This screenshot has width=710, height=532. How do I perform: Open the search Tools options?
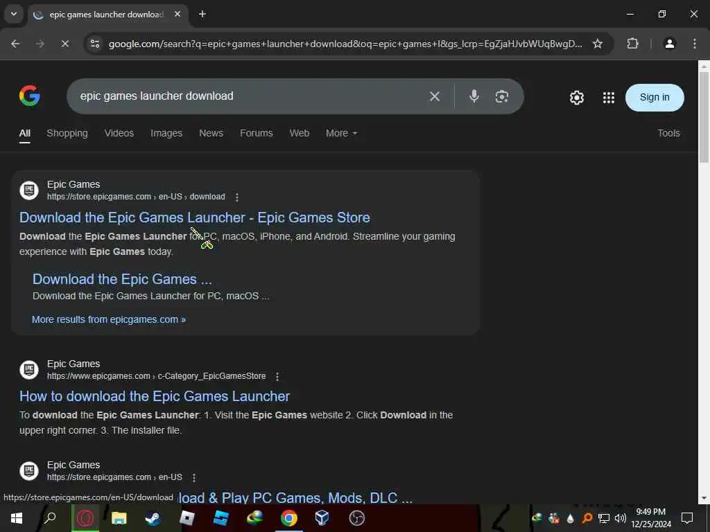point(668,134)
